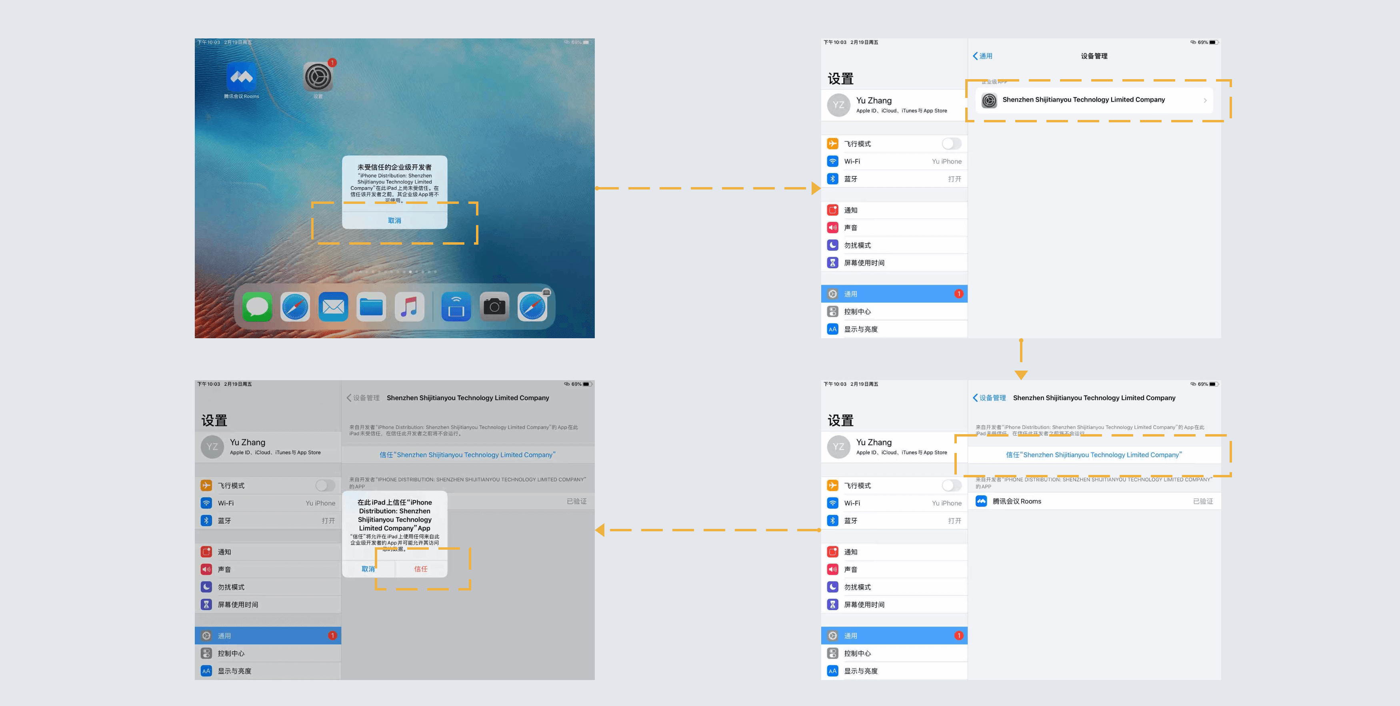Open Yu Zhang Apple ID on 设备管理 screen

click(894, 105)
